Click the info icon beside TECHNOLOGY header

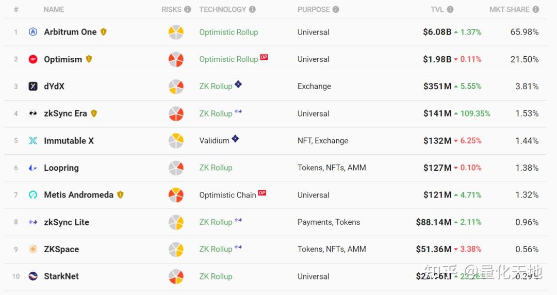[x=252, y=9]
